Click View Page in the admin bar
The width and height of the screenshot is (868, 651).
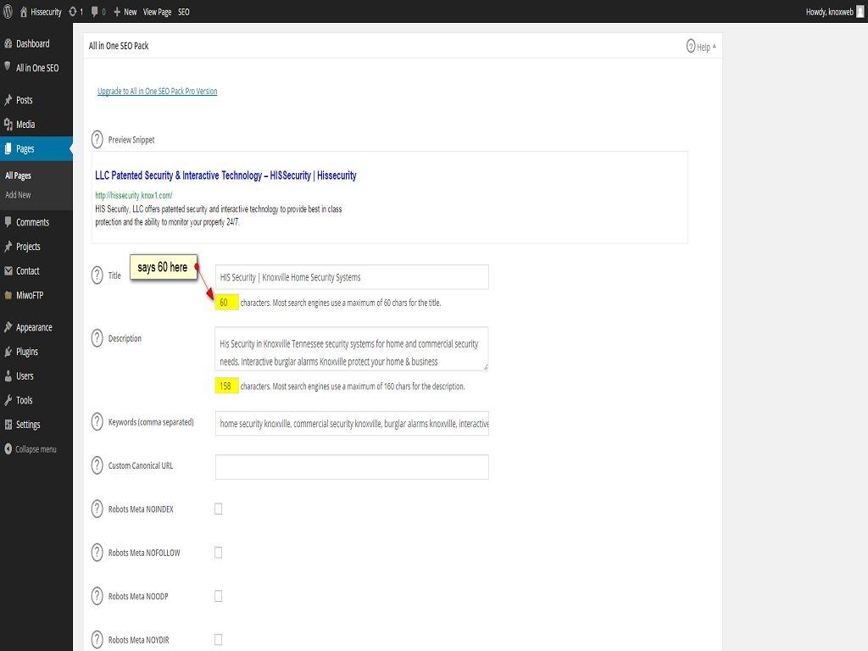coord(157,12)
